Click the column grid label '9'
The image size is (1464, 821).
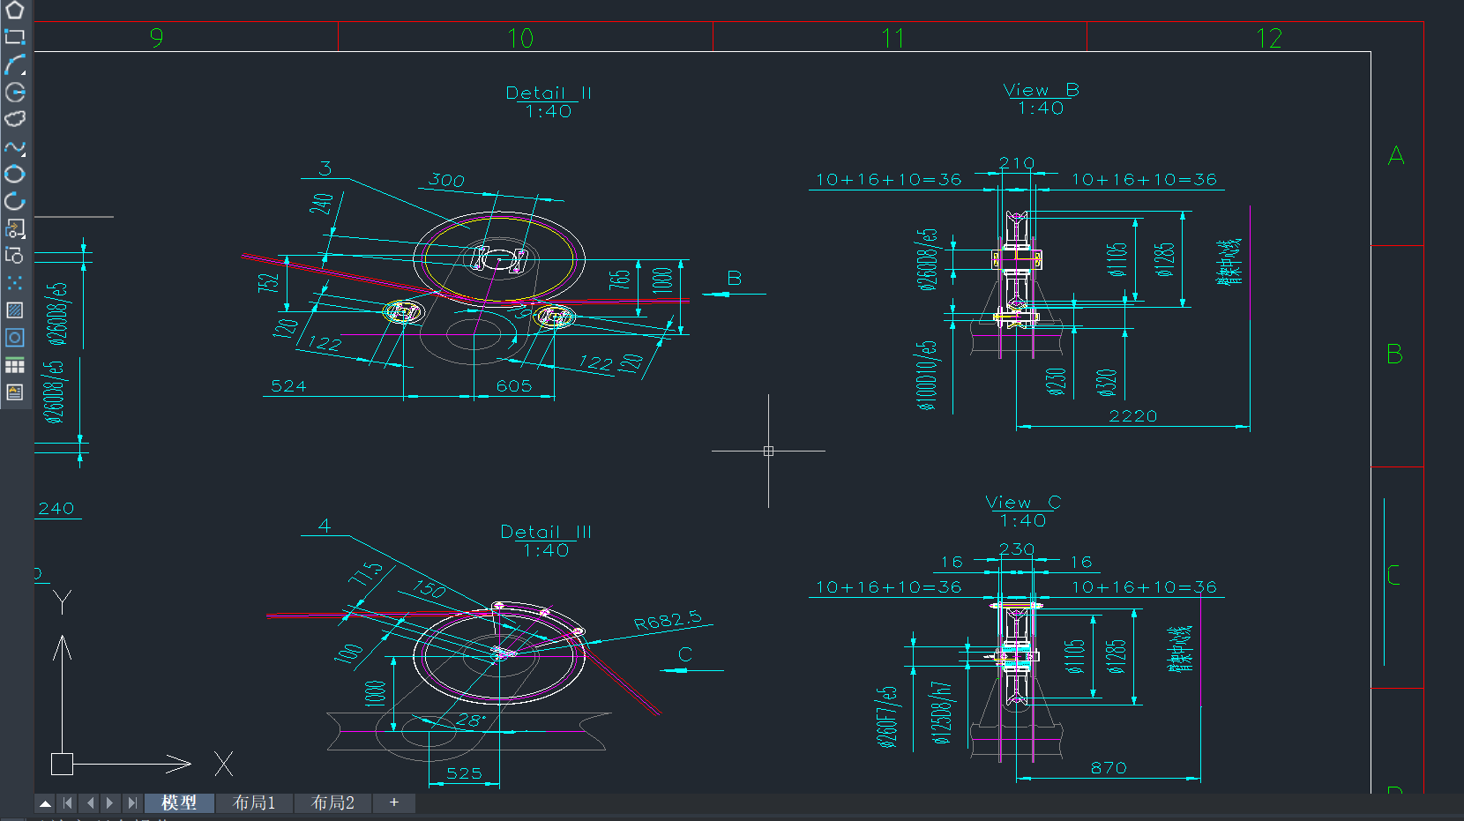(x=156, y=38)
